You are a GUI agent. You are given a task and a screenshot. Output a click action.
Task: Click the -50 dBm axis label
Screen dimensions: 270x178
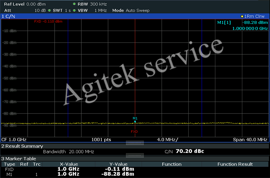pyautogui.click(x=9, y=78)
